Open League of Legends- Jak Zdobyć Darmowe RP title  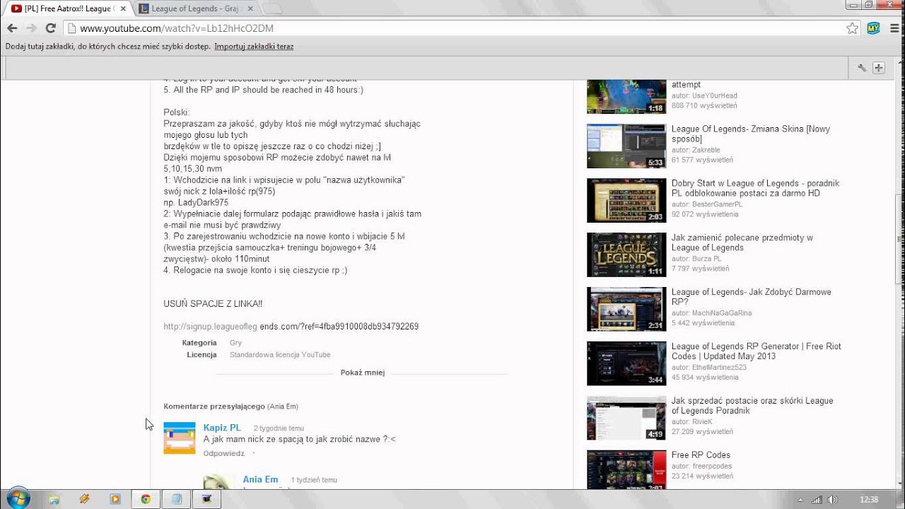(x=751, y=297)
